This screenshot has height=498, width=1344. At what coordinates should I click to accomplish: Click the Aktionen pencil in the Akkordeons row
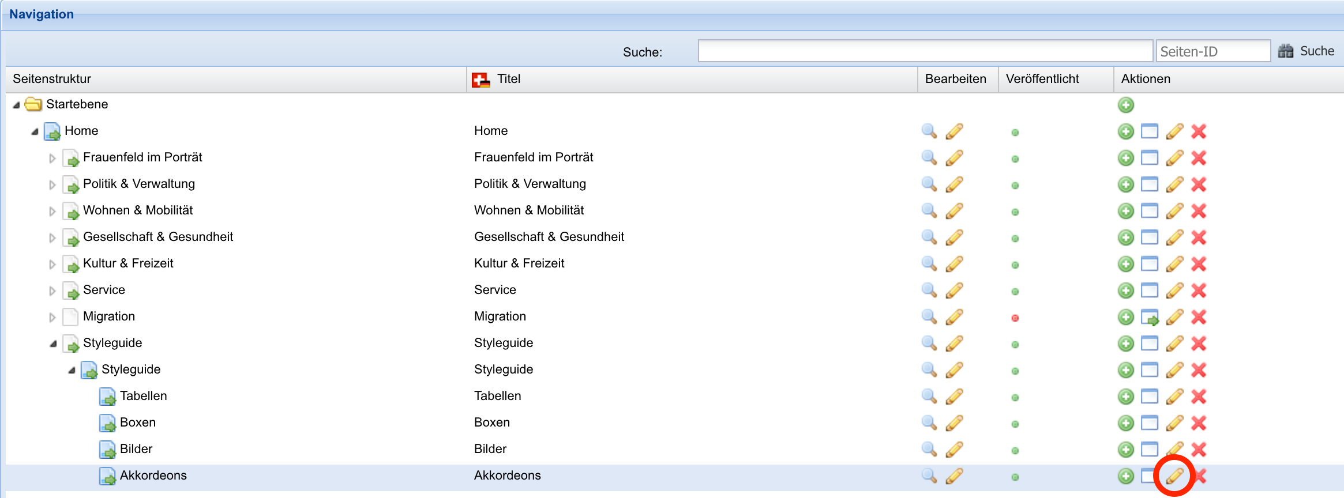(1174, 476)
